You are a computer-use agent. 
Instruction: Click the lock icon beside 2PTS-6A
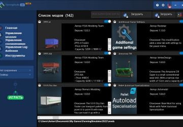[40, 53]
